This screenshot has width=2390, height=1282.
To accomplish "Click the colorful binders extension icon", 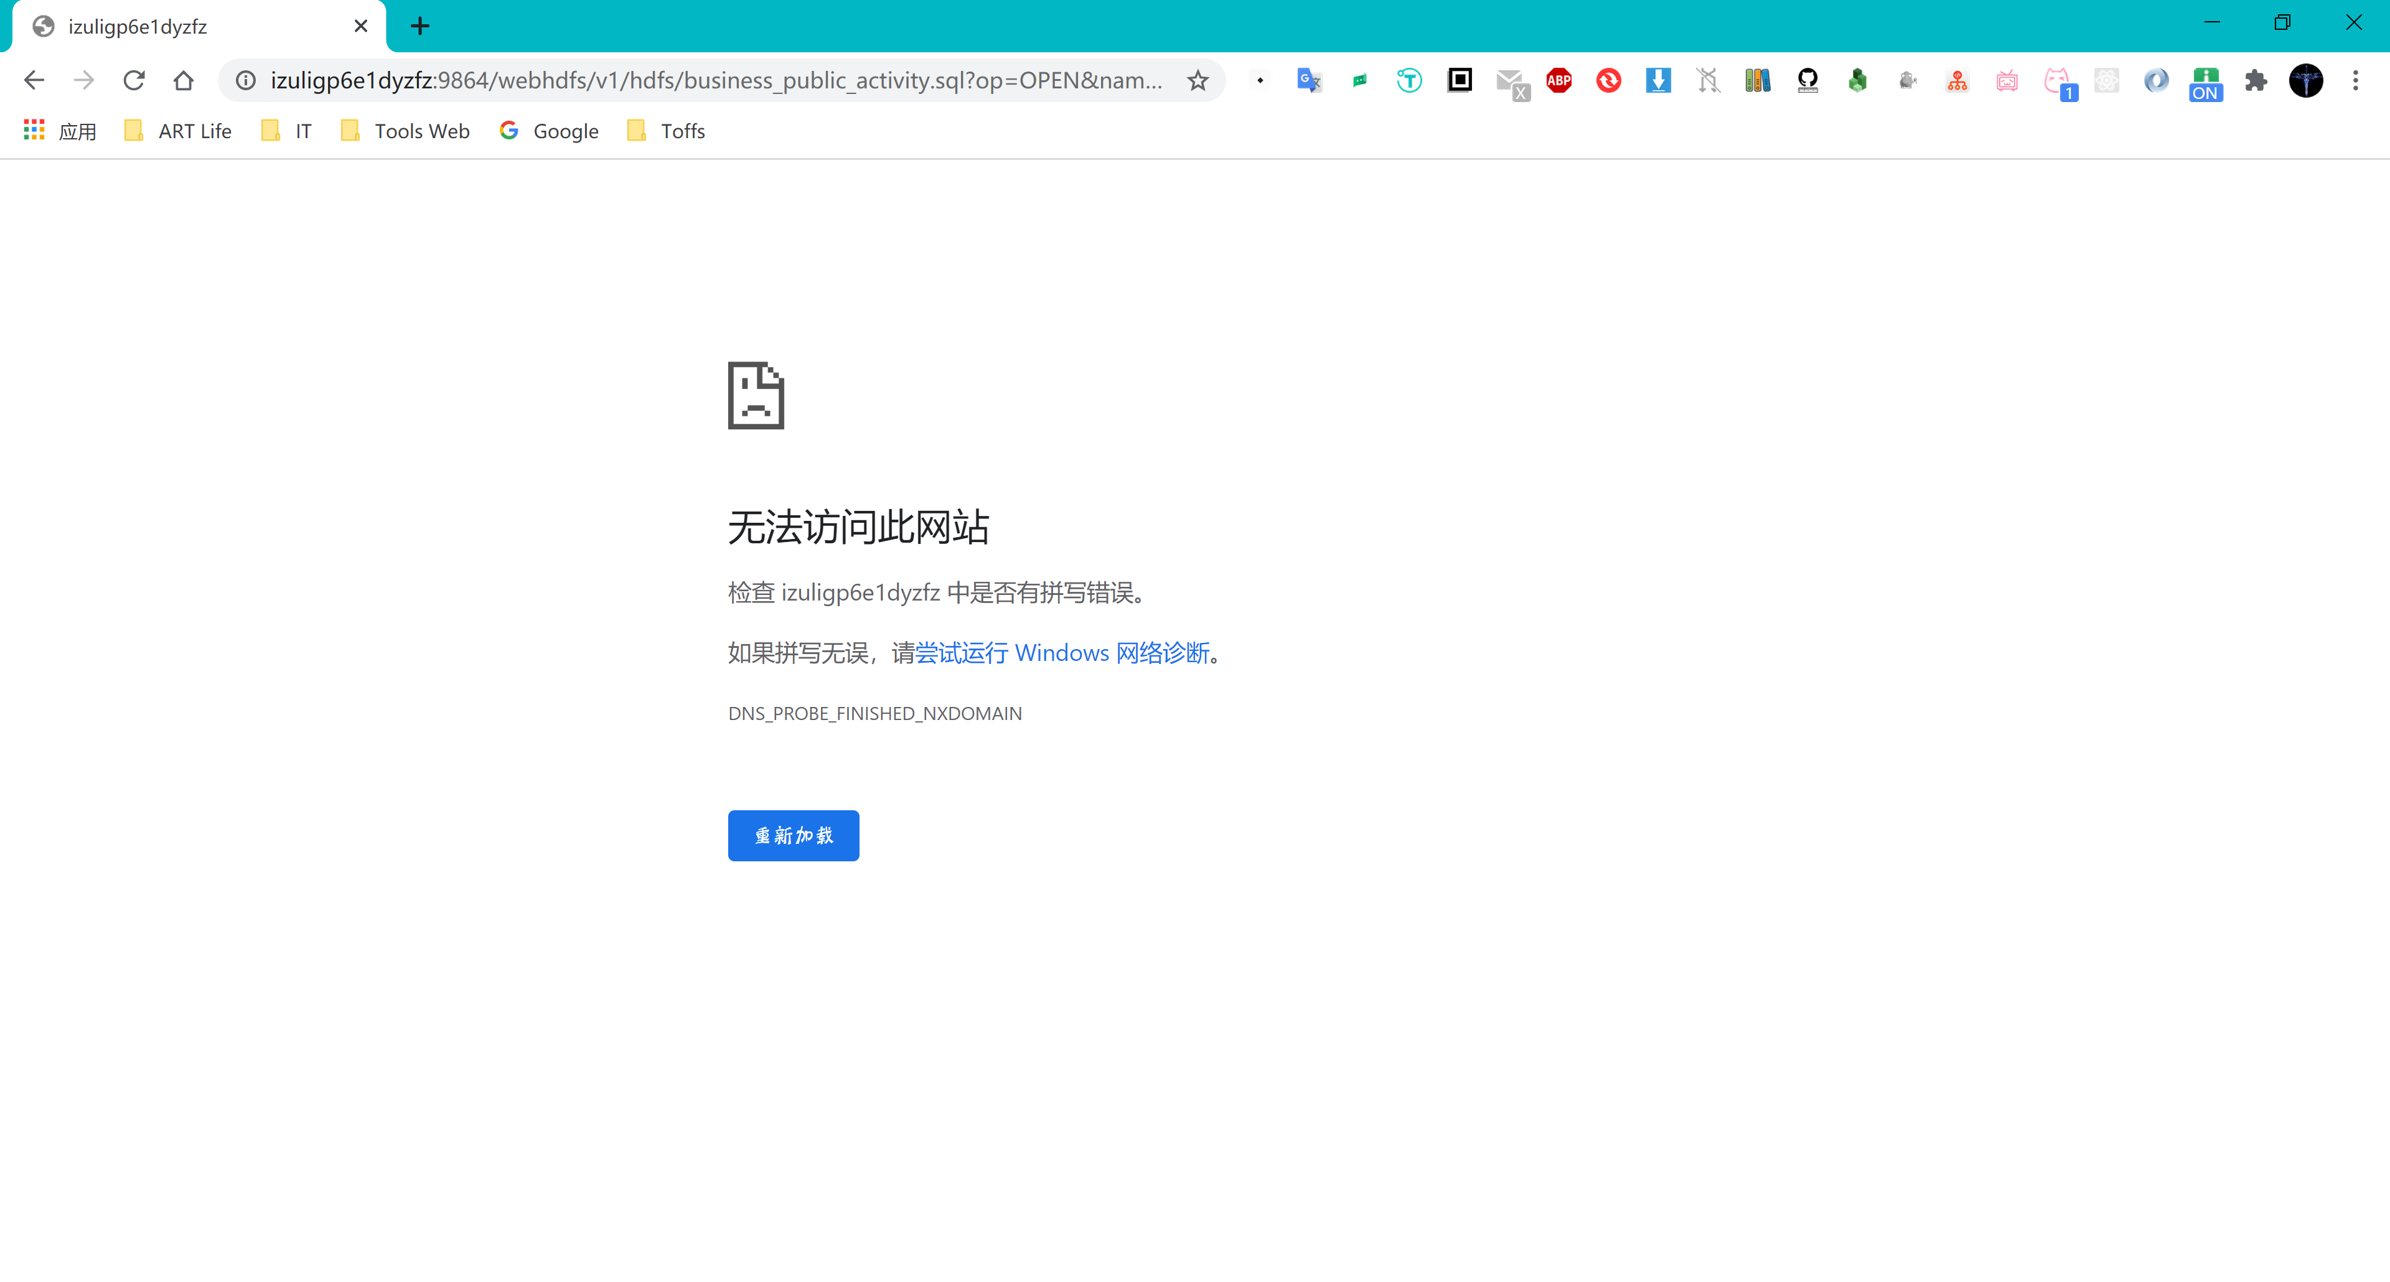I will tap(1757, 81).
